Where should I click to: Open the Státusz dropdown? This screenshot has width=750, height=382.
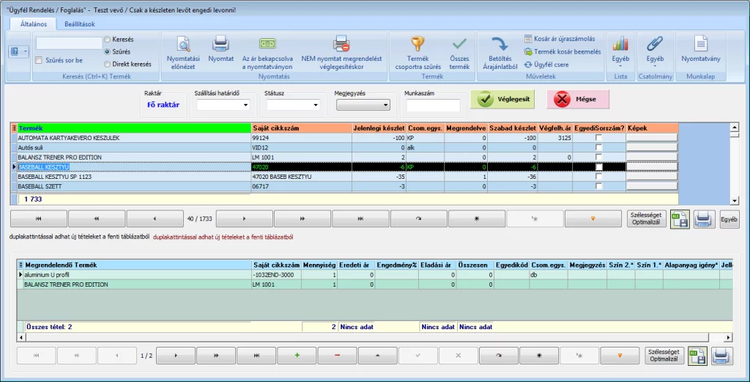(x=316, y=105)
